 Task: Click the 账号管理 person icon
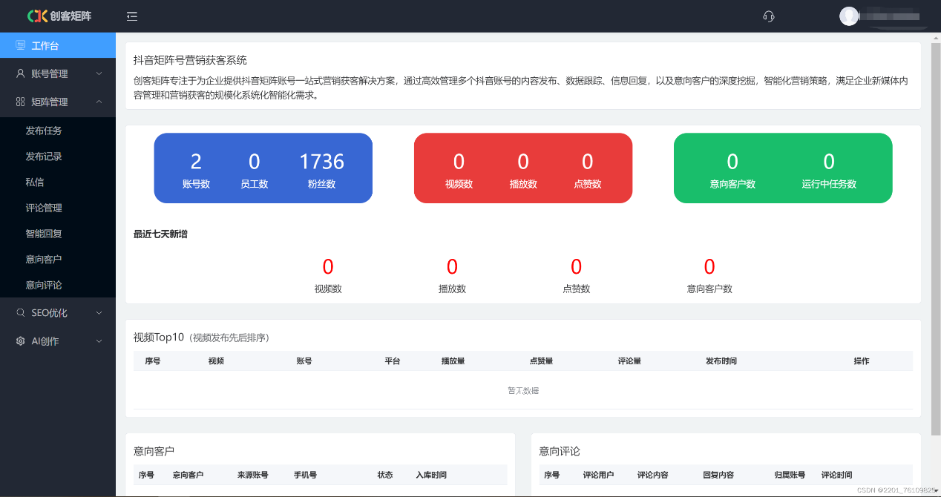pos(19,73)
